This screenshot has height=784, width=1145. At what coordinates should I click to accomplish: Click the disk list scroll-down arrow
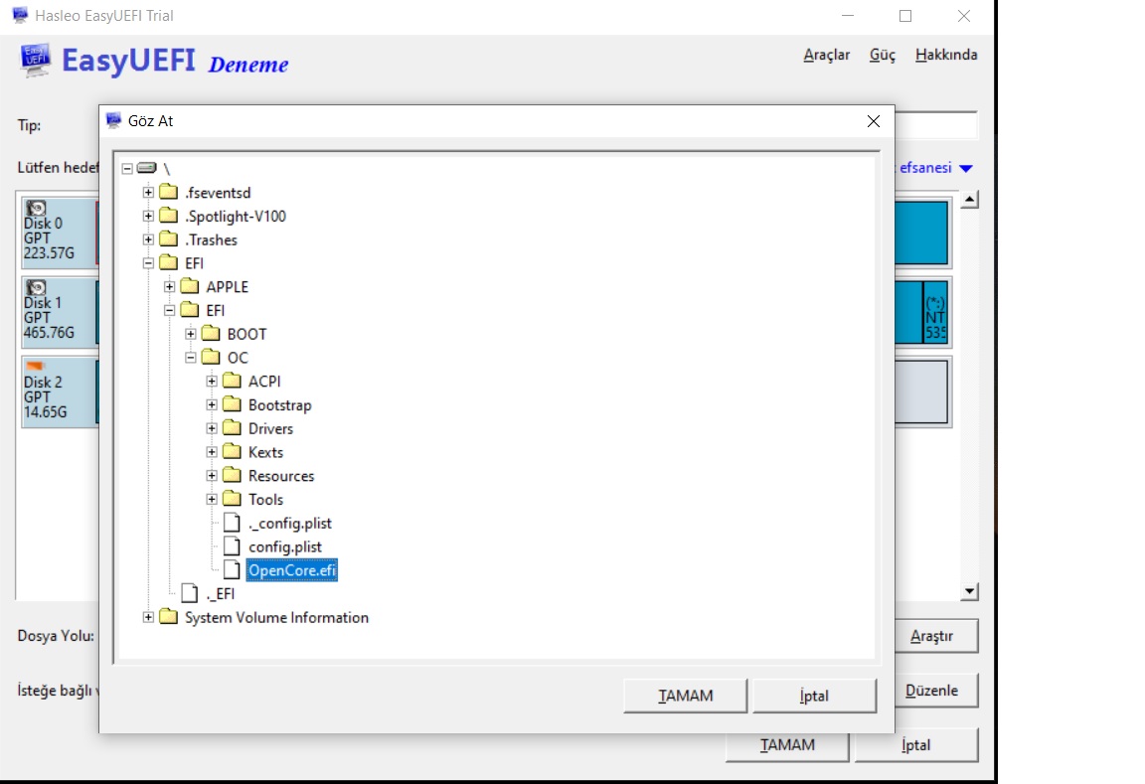pos(970,592)
